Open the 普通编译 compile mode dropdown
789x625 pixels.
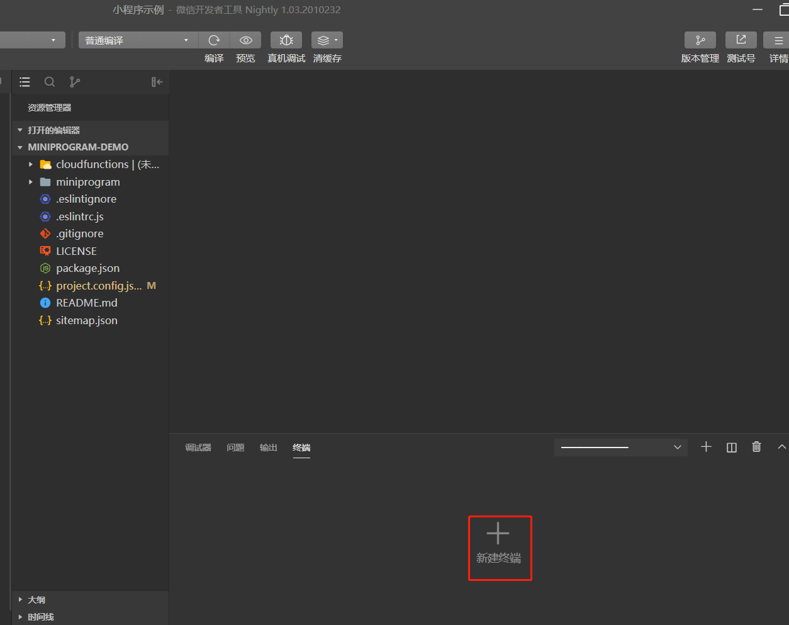pos(138,40)
